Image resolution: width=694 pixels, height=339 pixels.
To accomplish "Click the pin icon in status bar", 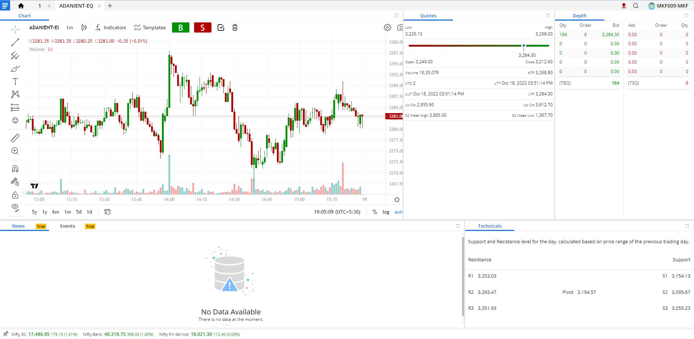I will point(5,334).
